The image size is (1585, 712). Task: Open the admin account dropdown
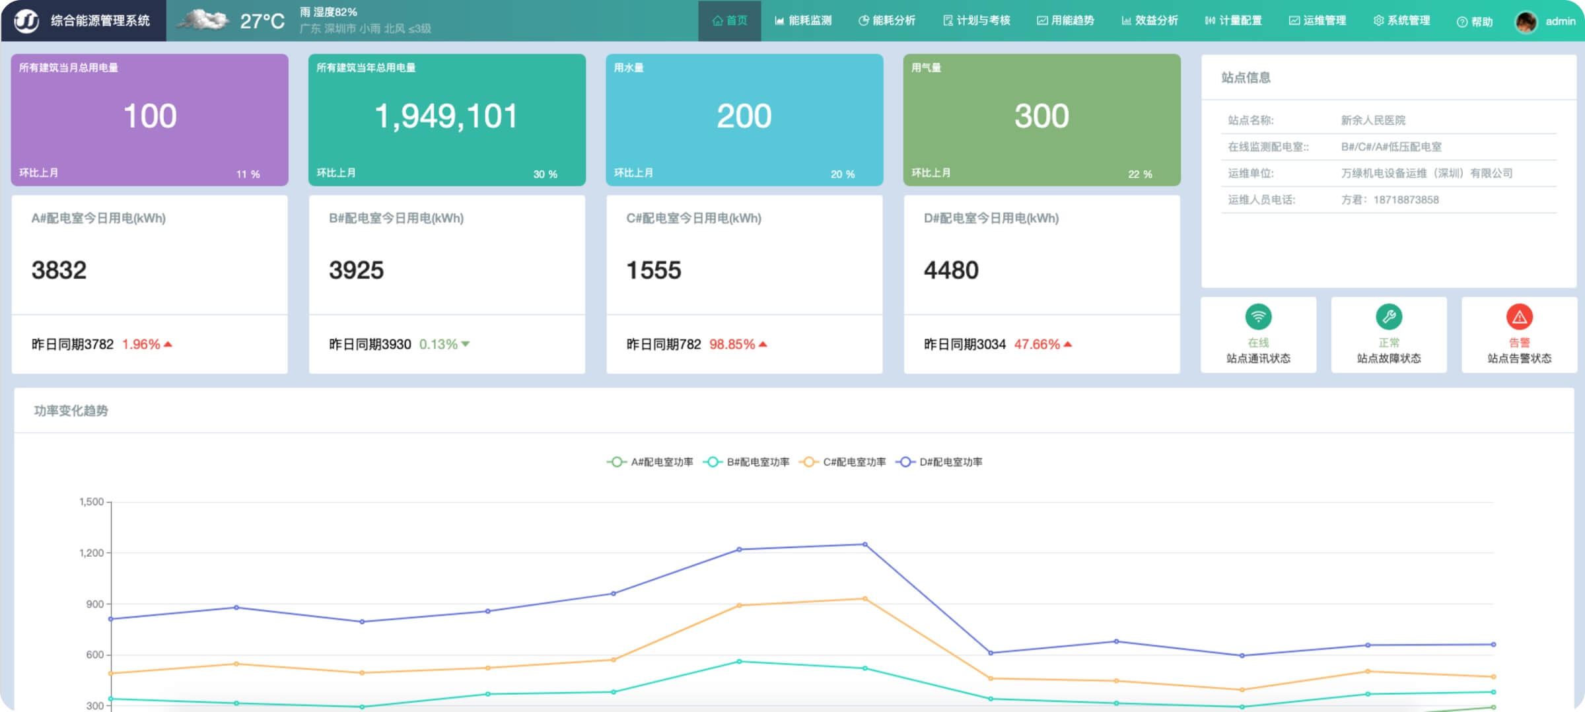1560,21
